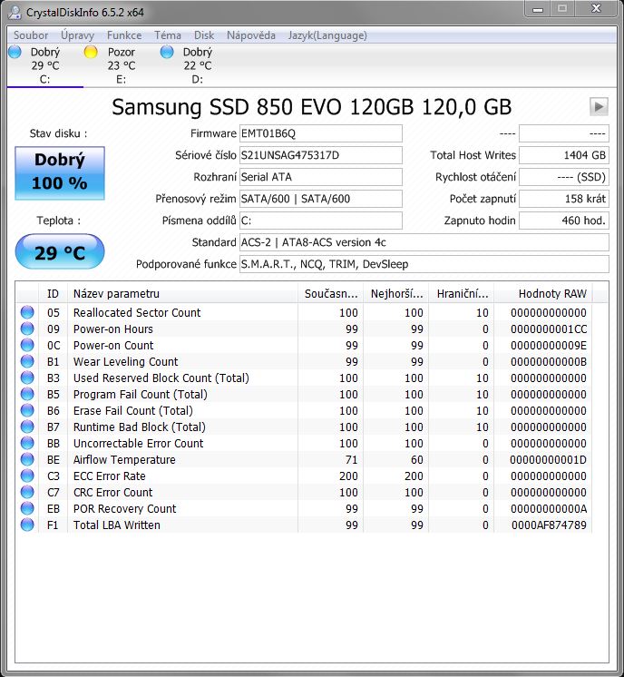Image resolution: width=624 pixels, height=677 pixels.
Task: Select the Reallocated Sector Count text
Action: [x=137, y=312]
